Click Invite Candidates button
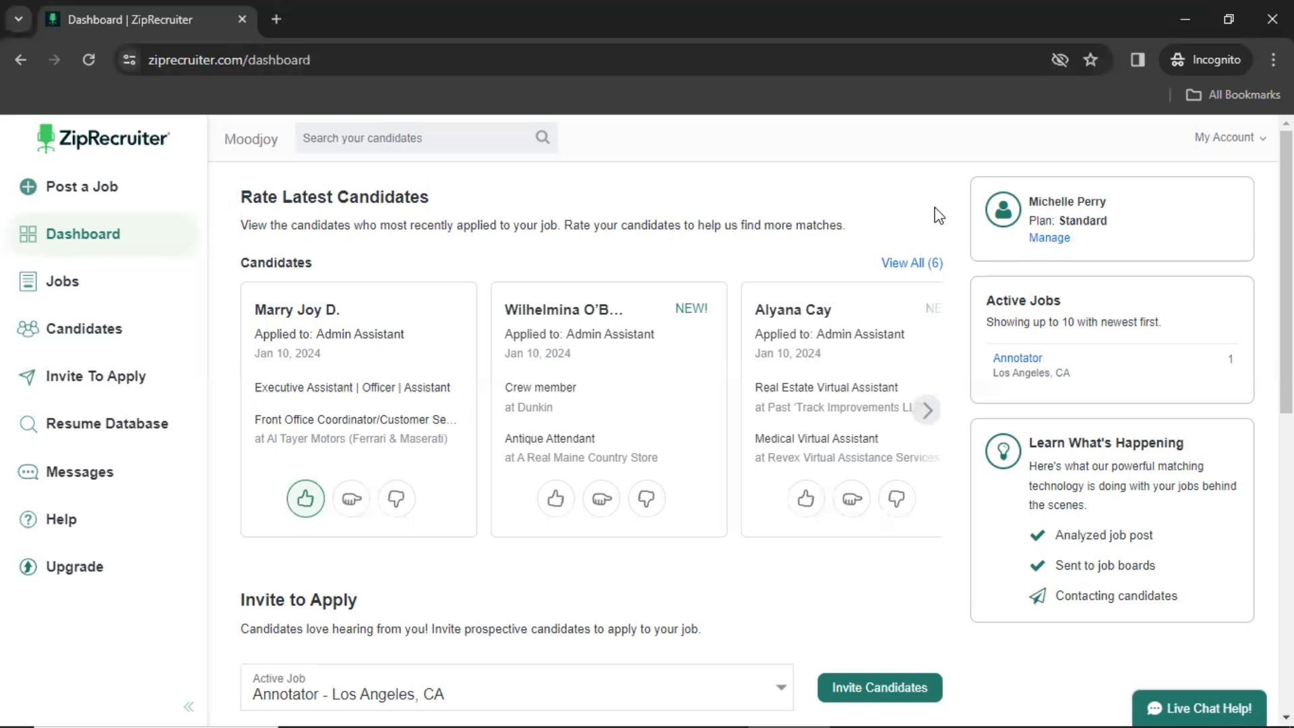 point(880,687)
